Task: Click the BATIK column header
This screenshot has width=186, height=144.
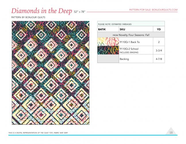Action: (x=102, y=29)
